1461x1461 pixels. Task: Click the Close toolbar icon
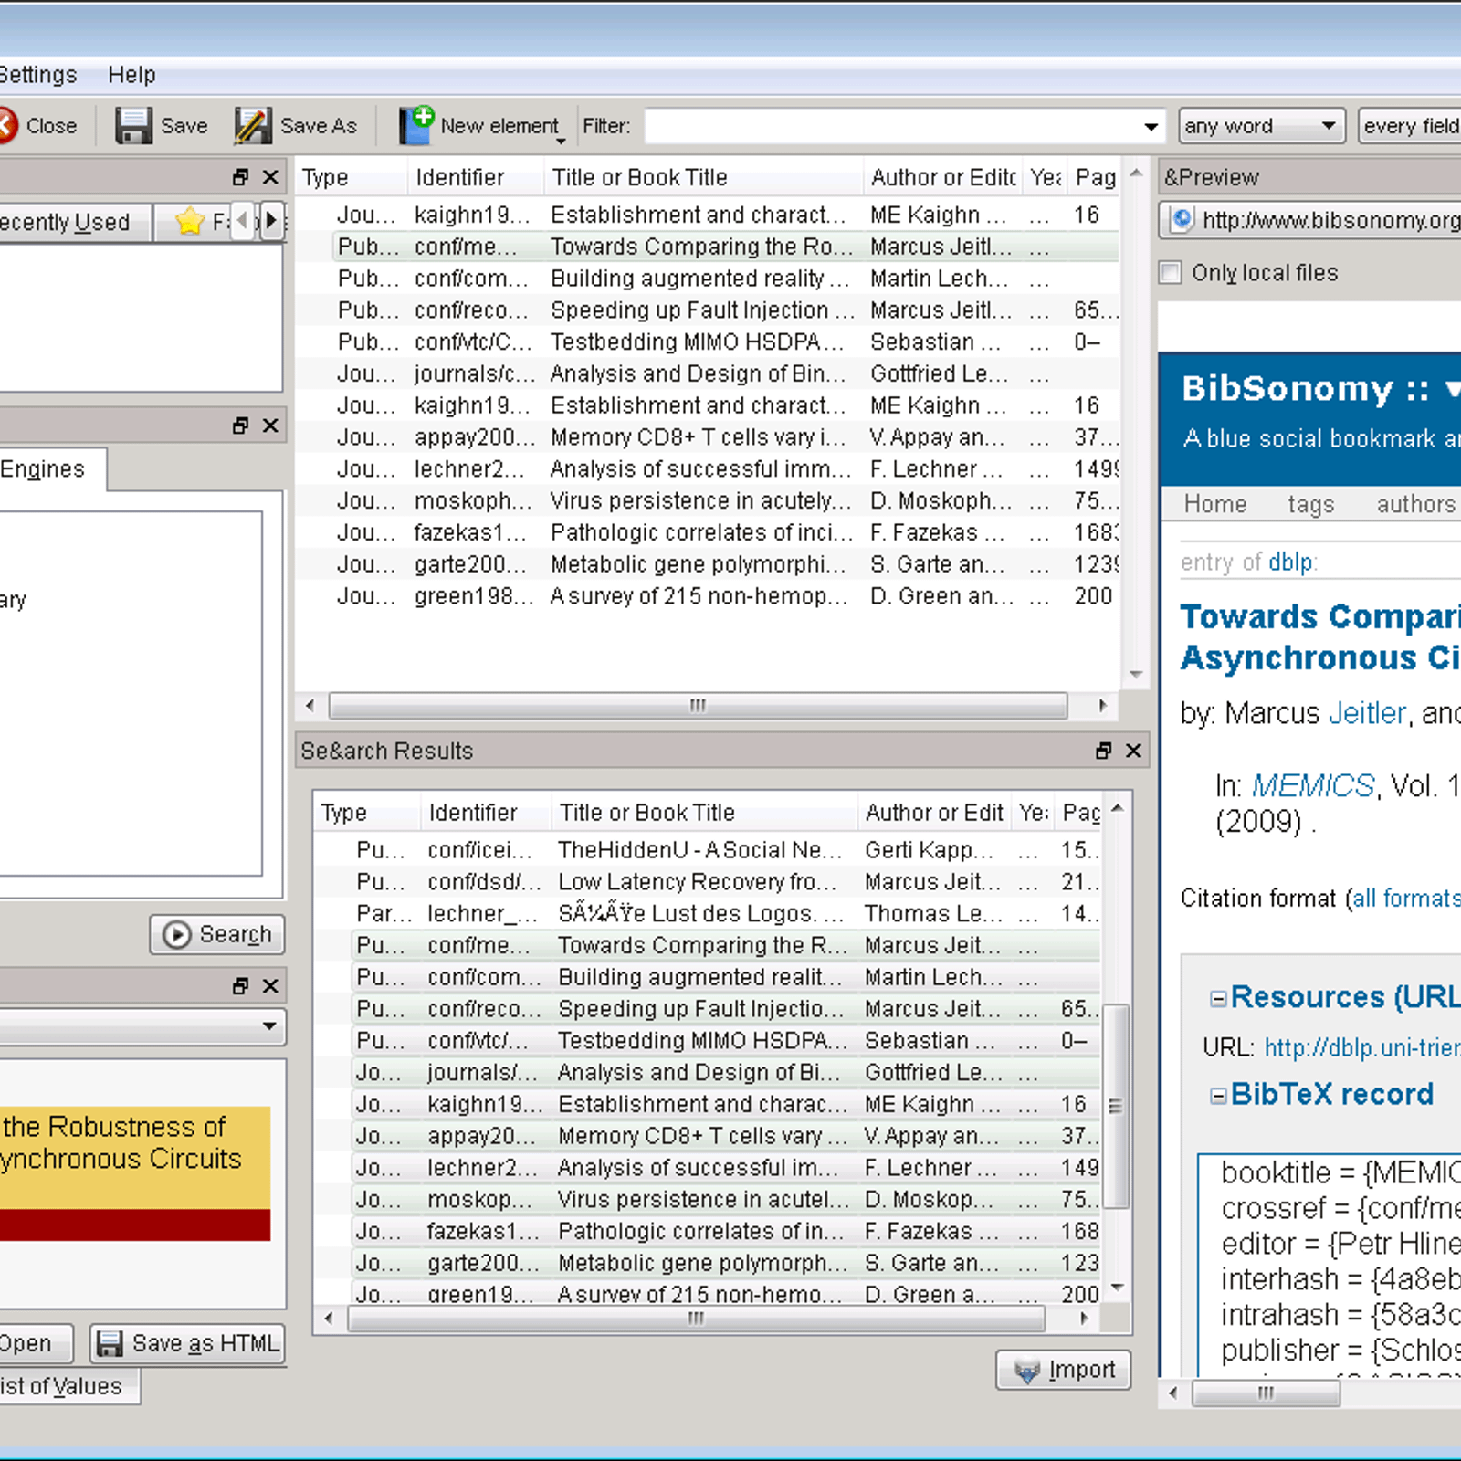point(6,126)
